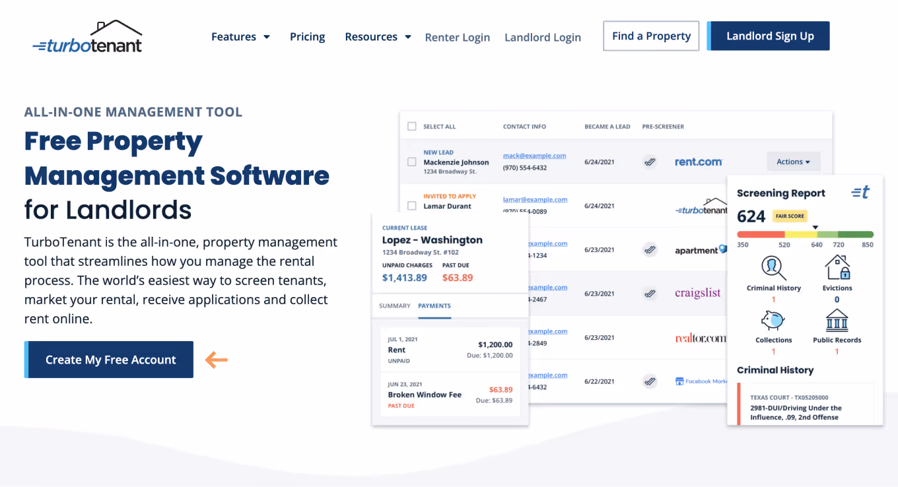Click pre-screener checkmark in the 6/24/2021 rent.com row

coord(650,162)
